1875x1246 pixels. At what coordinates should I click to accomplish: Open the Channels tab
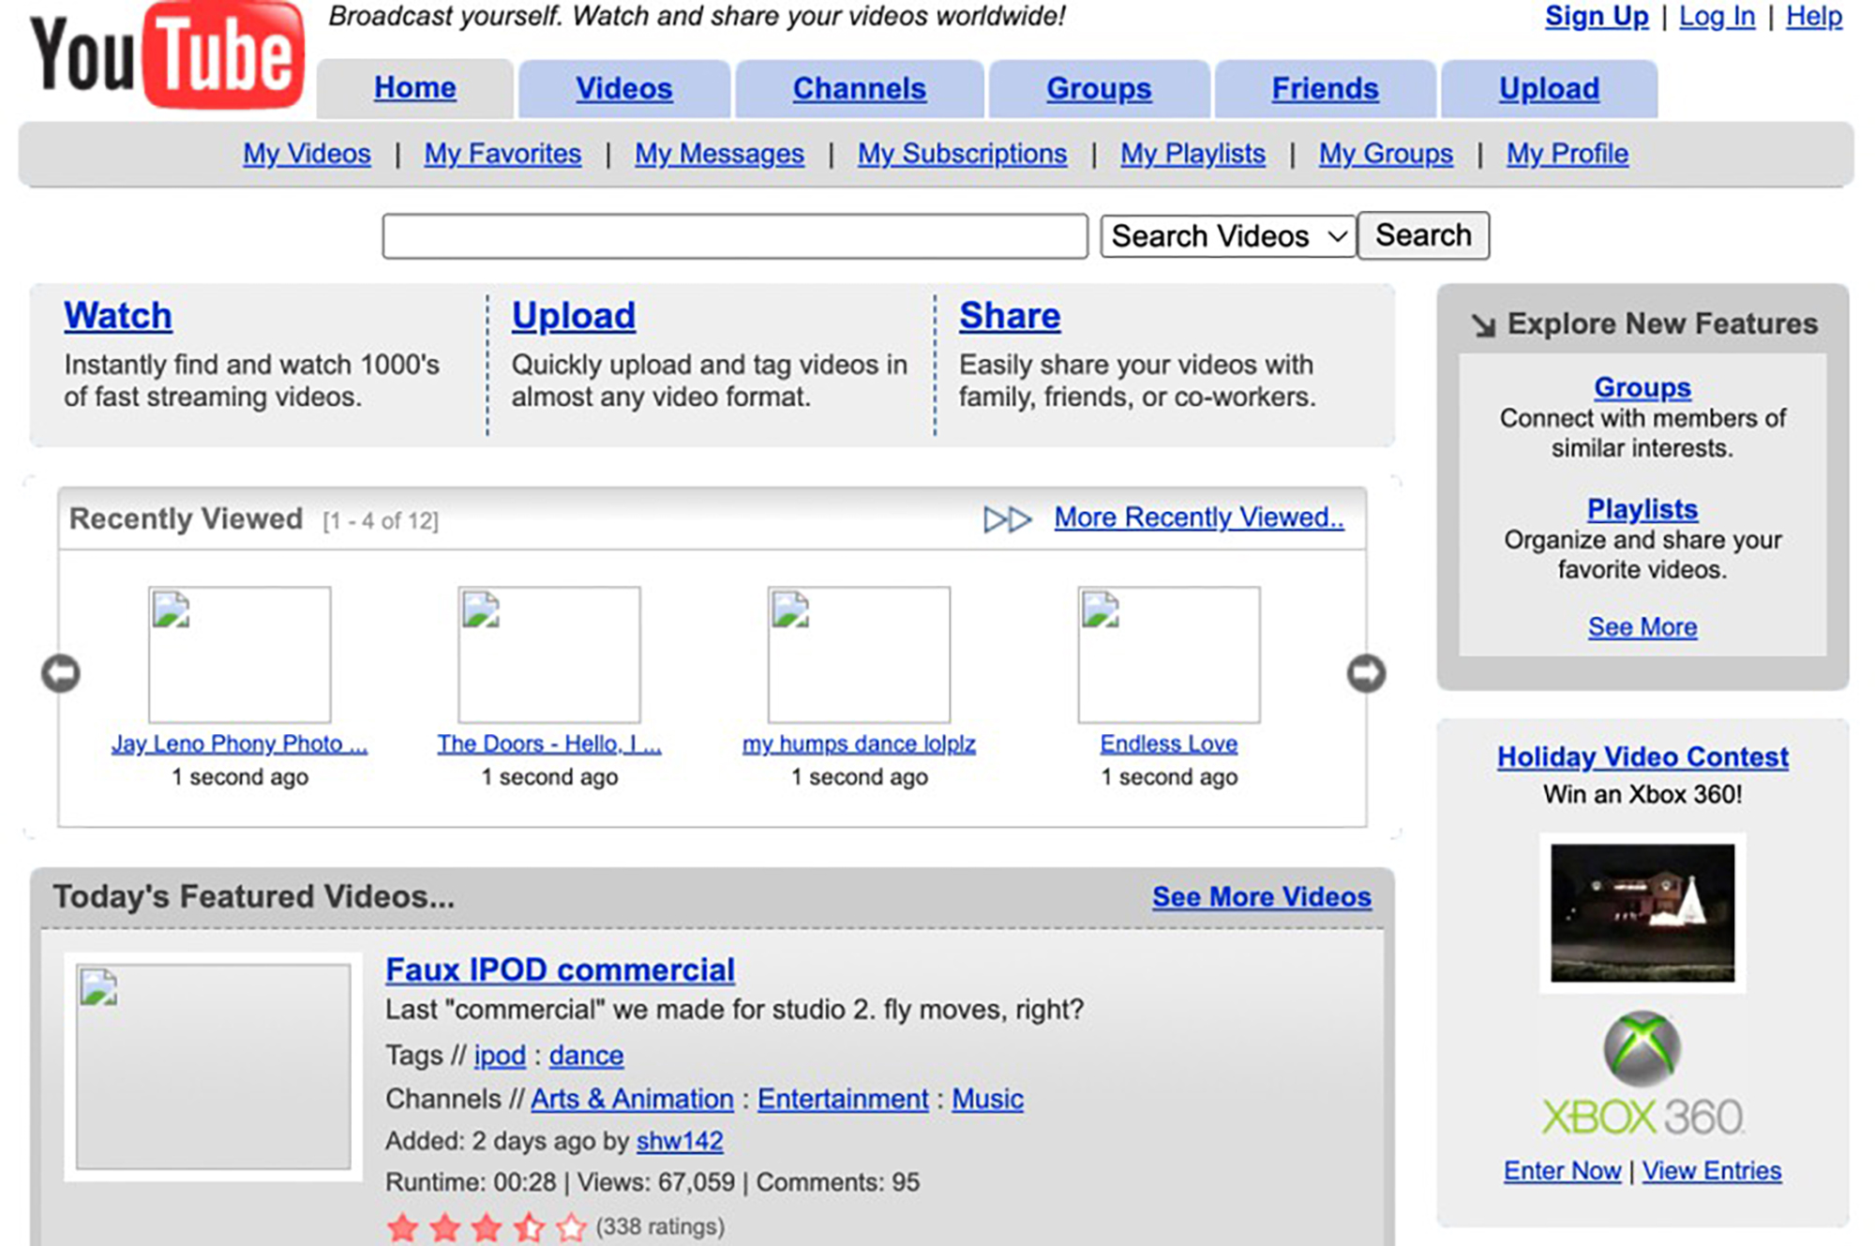coord(860,88)
